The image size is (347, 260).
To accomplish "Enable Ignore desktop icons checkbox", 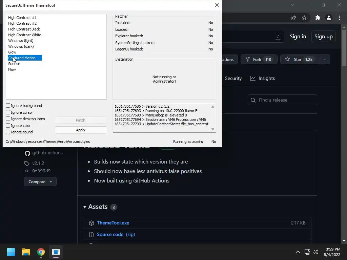I will point(8,119).
